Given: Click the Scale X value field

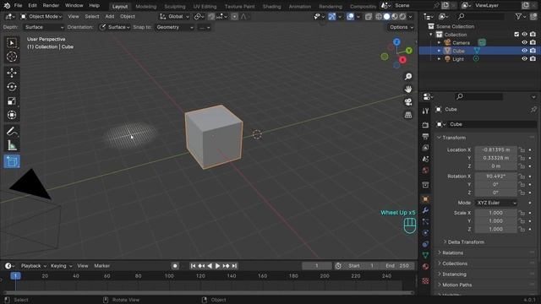Looking at the screenshot, I should click(x=496, y=213).
